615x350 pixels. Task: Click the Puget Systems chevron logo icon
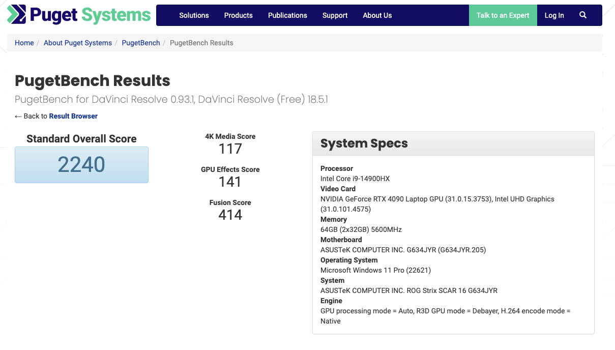16,15
